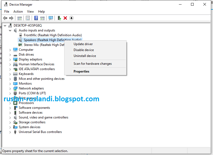Click the Device Manager title bar icon
213x155 pixels.
6,5
